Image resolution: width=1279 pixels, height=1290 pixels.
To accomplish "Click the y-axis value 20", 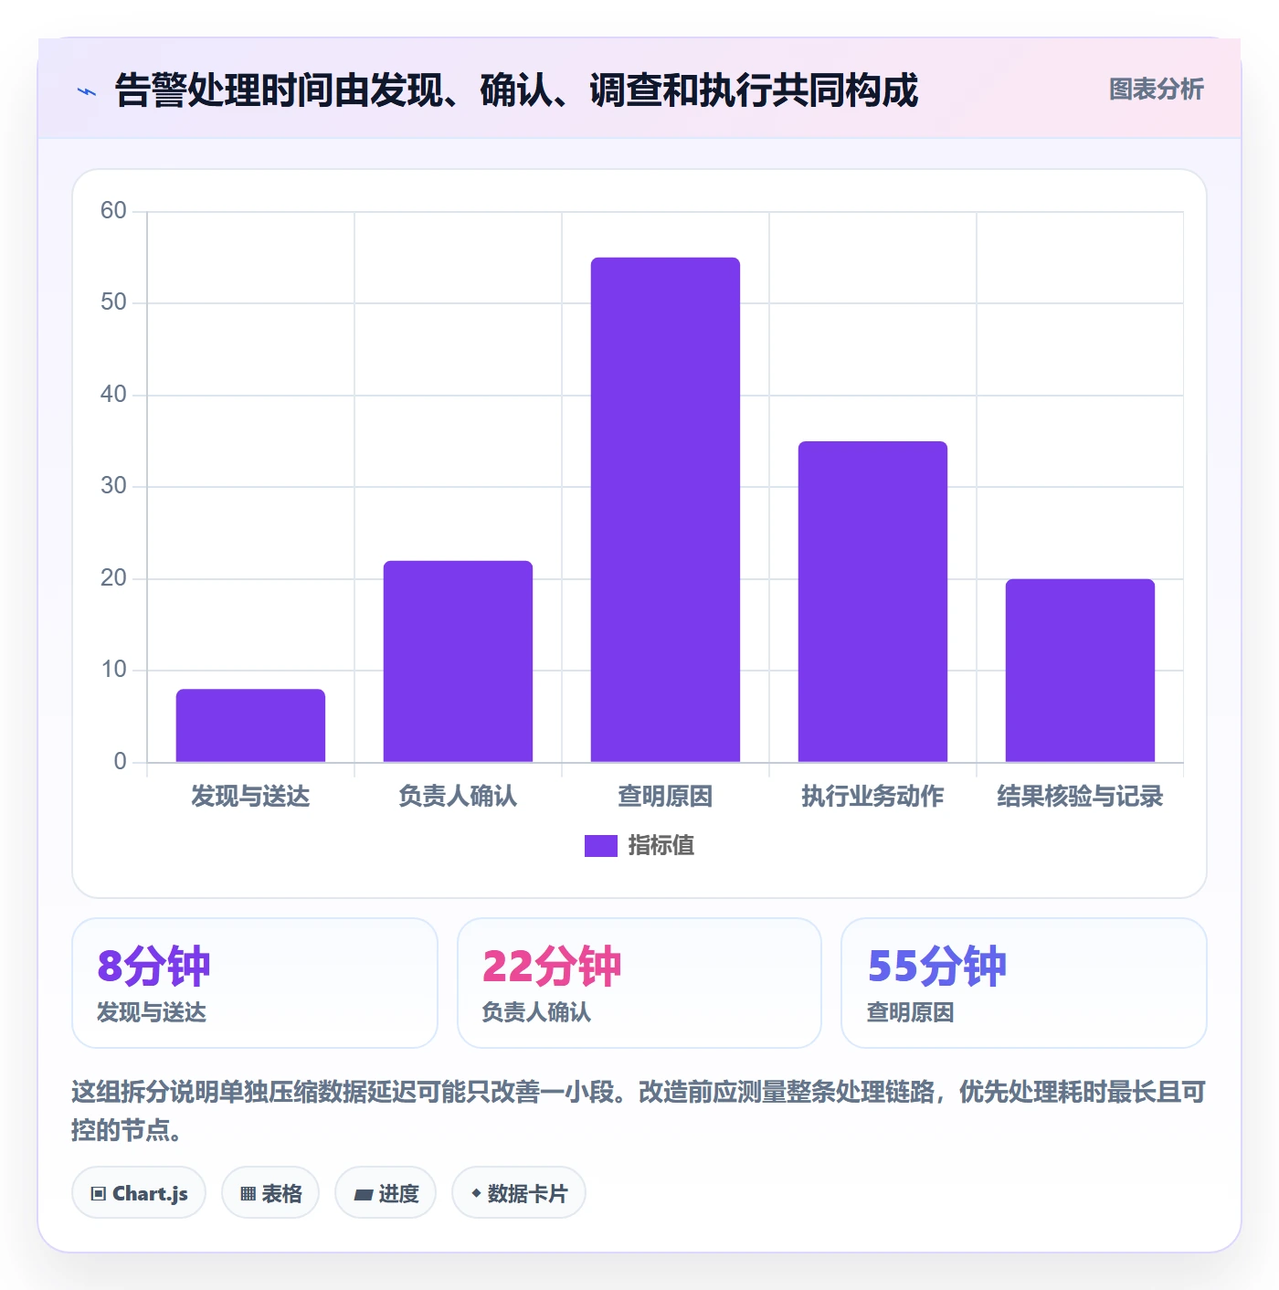I will click(113, 578).
